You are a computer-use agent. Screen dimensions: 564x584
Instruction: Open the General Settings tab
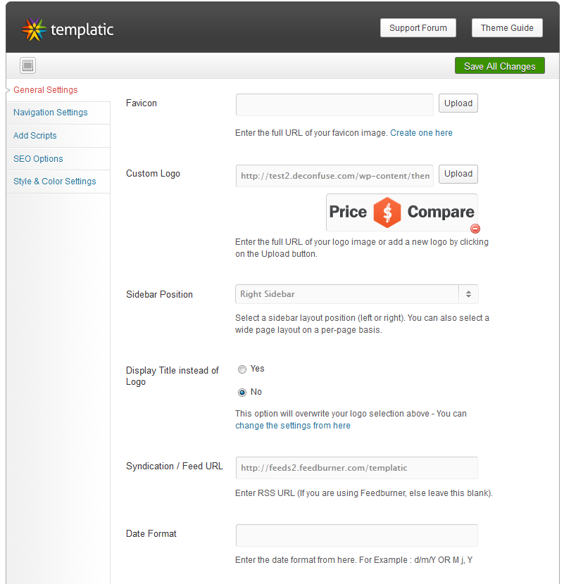[x=46, y=90]
